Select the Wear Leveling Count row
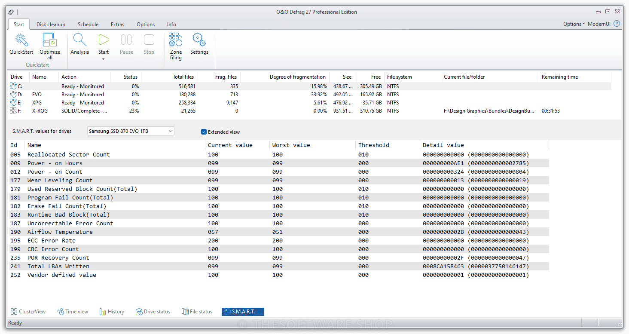Screen dimensions: 629x334 [279, 180]
